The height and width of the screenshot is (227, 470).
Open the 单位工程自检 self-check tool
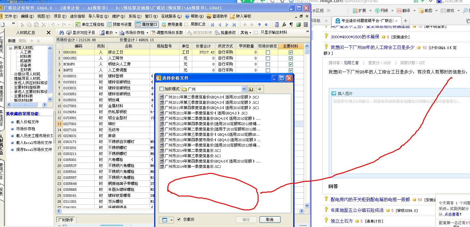pos(90,24)
